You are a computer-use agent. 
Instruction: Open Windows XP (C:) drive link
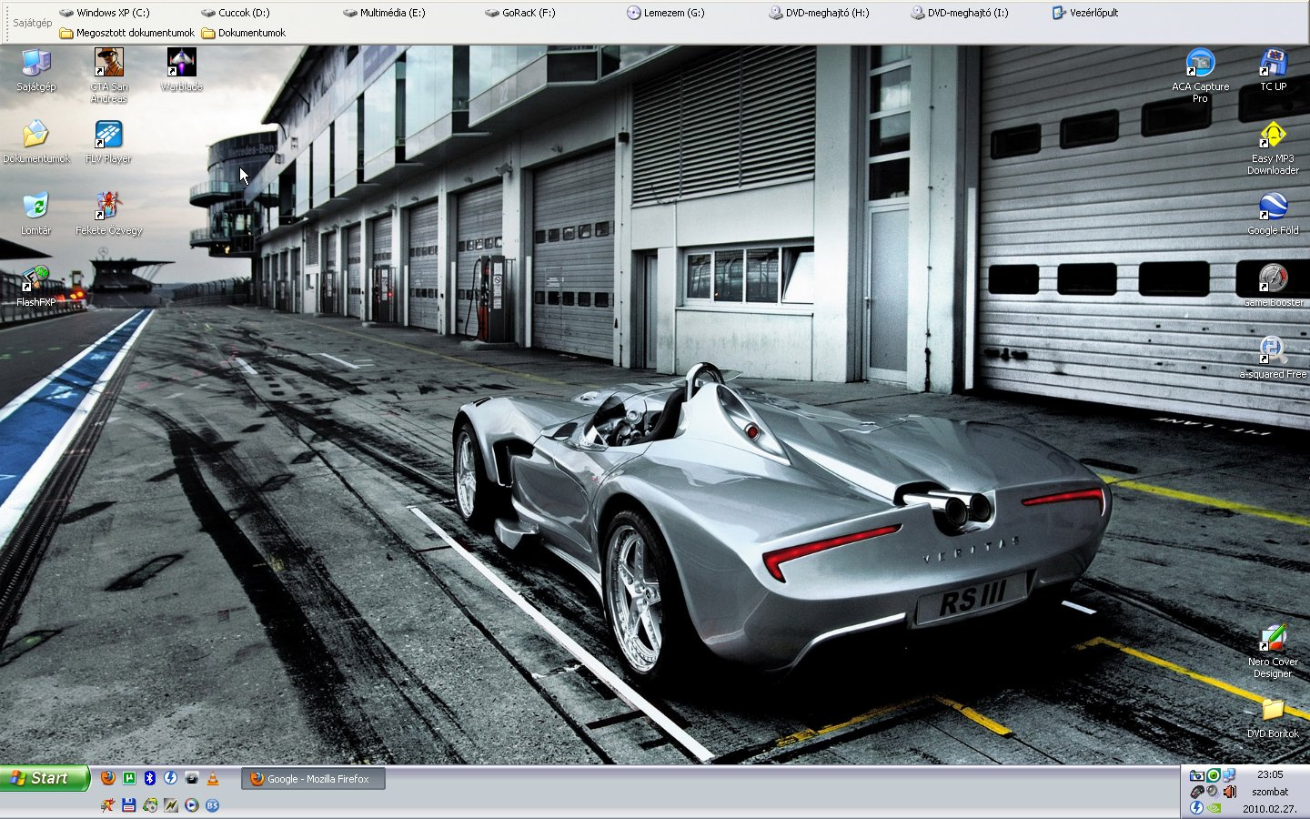point(105,13)
